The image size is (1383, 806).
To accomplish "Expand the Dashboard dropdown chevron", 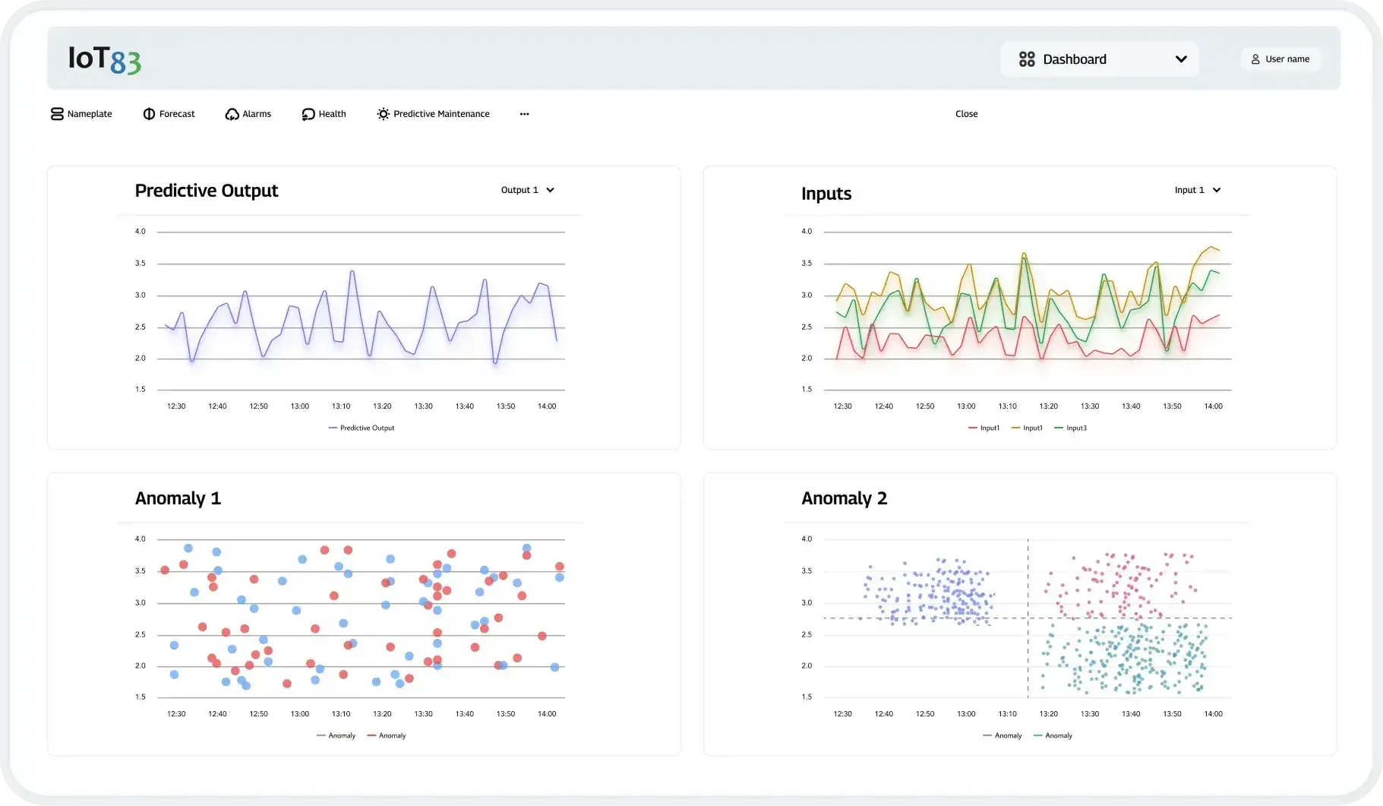I will point(1181,59).
